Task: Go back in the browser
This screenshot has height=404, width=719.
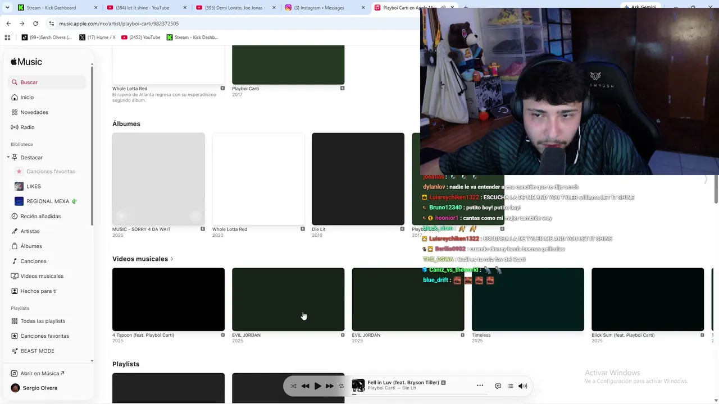Action: click(x=8, y=24)
